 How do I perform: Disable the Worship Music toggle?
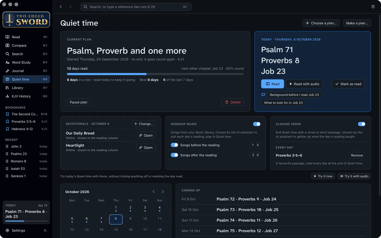point(257,124)
